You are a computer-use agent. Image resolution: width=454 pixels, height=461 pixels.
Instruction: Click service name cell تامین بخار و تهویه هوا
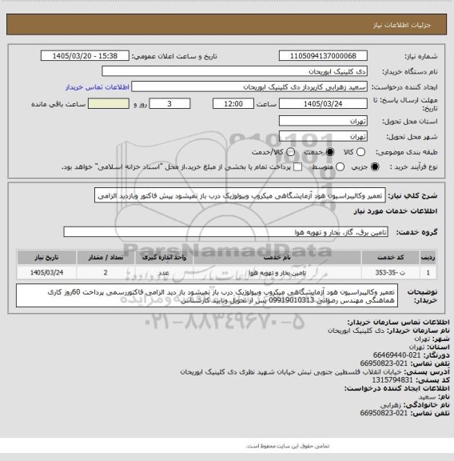point(277,273)
